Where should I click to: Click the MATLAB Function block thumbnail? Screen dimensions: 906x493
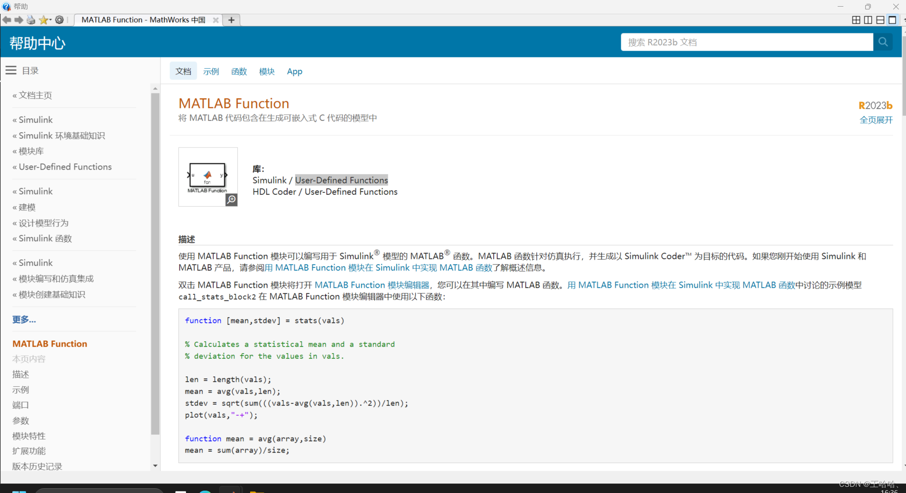[x=207, y=177]
